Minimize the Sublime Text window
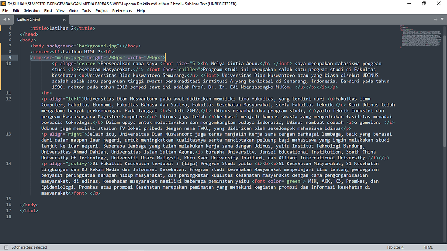447x251 pixels. 409,3
